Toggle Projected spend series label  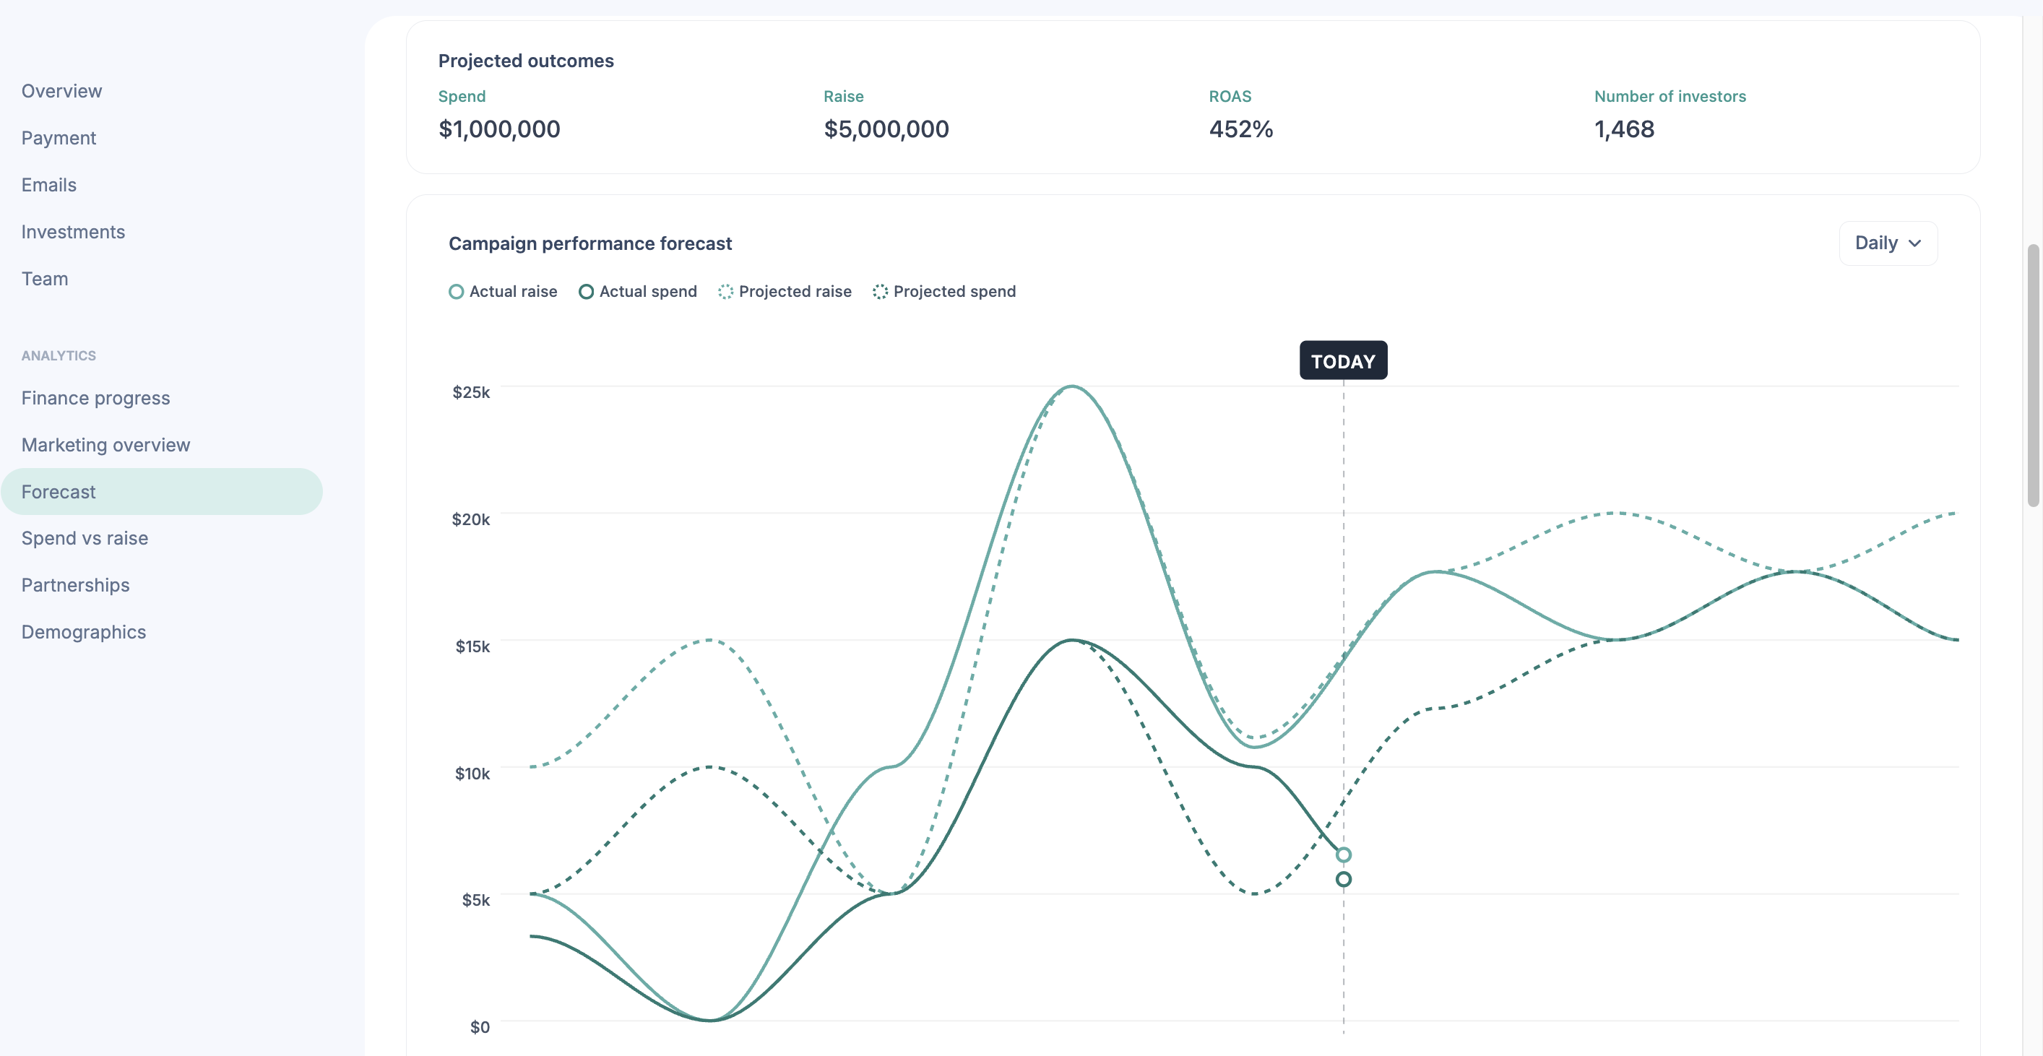954,292
